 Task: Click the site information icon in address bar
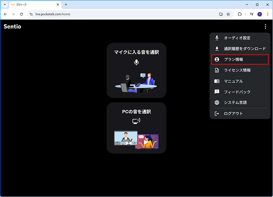(31, 14)
